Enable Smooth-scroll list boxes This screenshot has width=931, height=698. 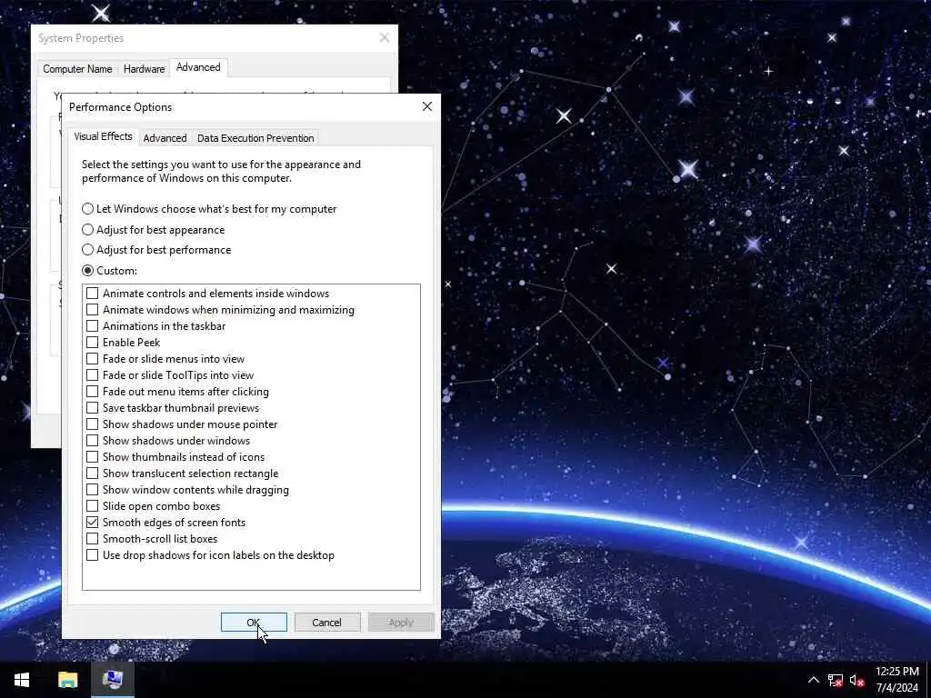click(x=92, y=539)
